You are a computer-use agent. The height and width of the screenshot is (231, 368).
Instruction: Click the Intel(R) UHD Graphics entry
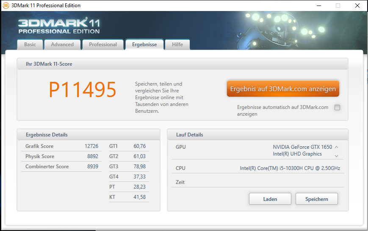click(x=297, y=154)
